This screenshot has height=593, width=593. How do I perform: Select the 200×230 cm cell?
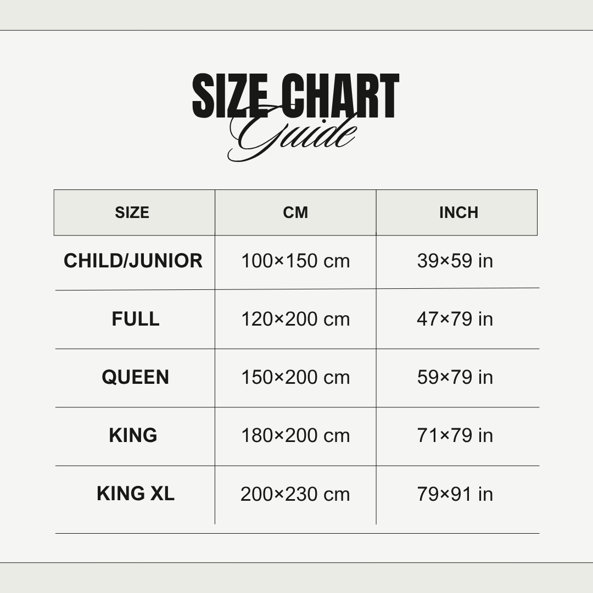[x=295, y=494]
